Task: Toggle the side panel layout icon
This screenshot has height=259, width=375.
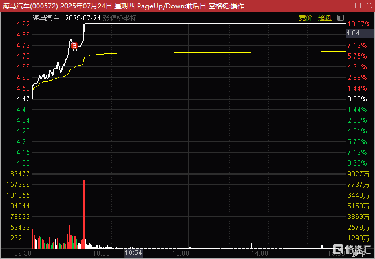Action: pyautogui.click(x=341, y=18)
